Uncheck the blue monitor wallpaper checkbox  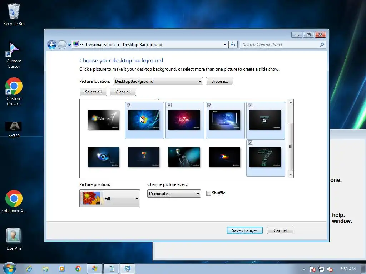click(209, 105)
